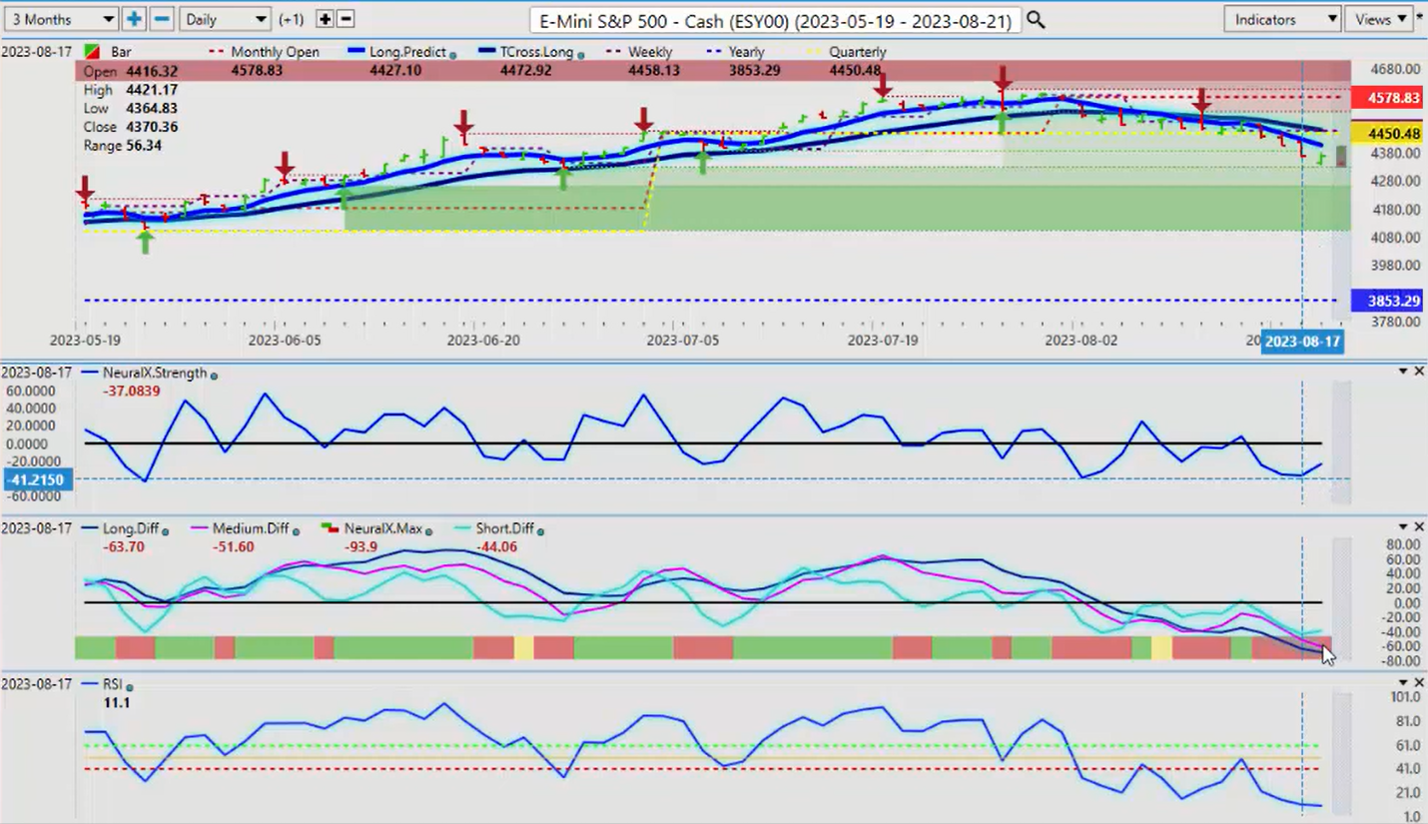The width and height of the screenshot is (1428, 824).
Task: Click the Open 4416.32 value row
Action: pyautogui.click(x=130, y=72)
